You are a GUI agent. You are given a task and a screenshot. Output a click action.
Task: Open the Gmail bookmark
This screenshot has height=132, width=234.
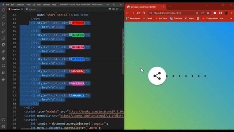pos(147,18)
